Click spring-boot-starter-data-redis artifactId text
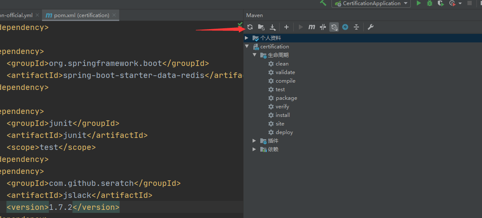The image size is (482, 218). (134, 75)
